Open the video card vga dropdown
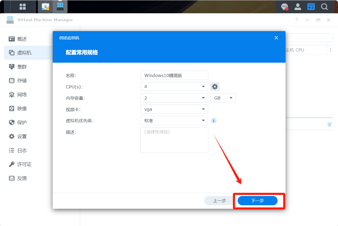This screenshot has width=338, height=226. click(x=174, y=109)
